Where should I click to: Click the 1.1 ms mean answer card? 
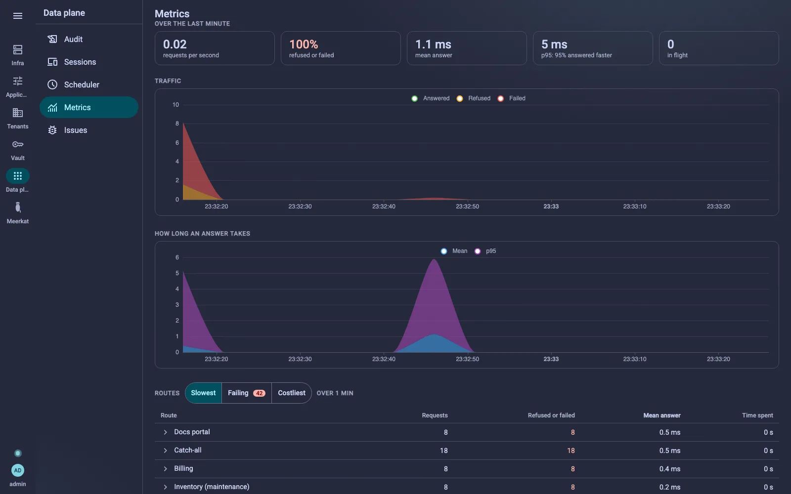pyautogui.click(x=467, y=48)
